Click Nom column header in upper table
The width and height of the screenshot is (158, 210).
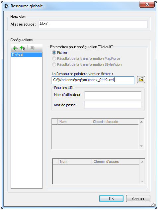coord(74,122)
